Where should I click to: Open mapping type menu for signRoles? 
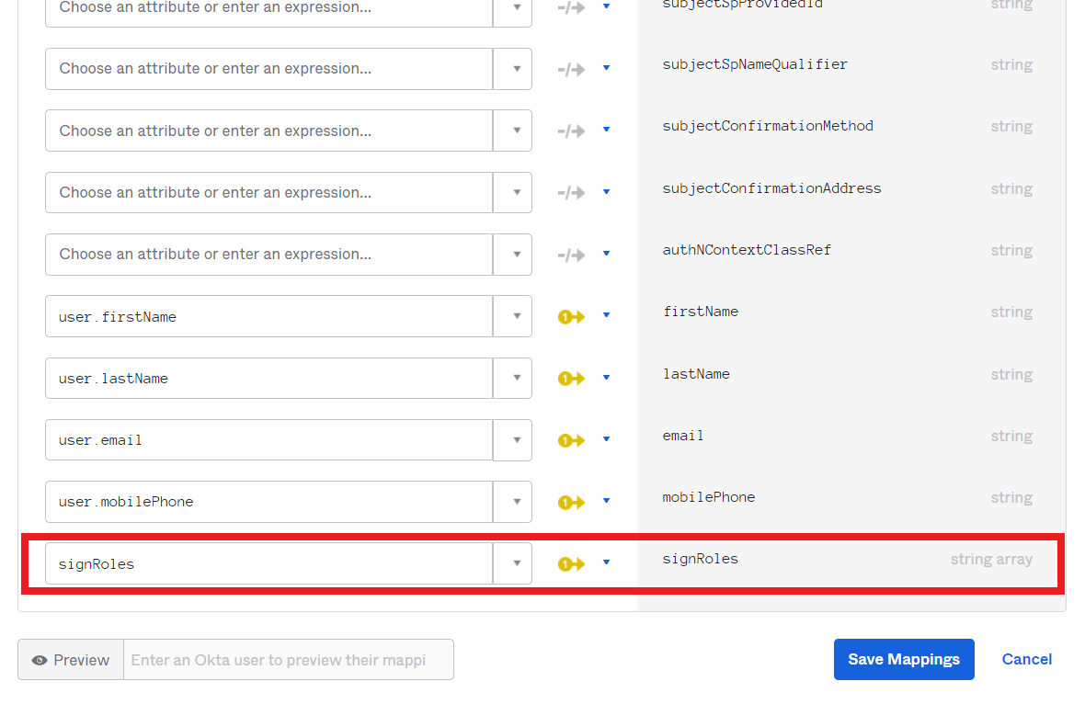pyautogui.click(x=606, y=562)
